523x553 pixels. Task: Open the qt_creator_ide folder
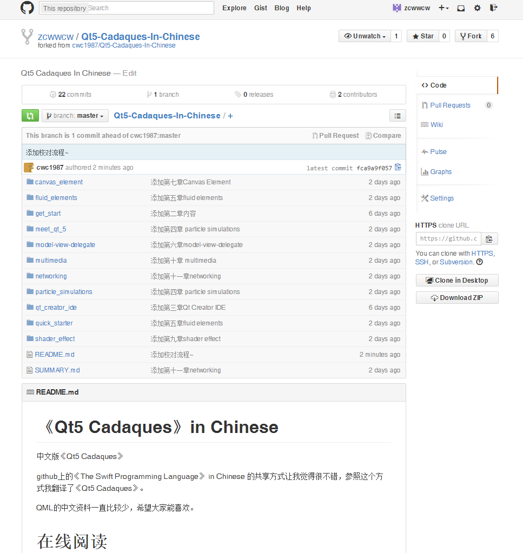pyautogui.click(x=56, y=308)
